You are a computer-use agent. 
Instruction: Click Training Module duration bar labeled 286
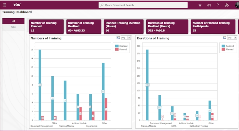click(147, 85)
